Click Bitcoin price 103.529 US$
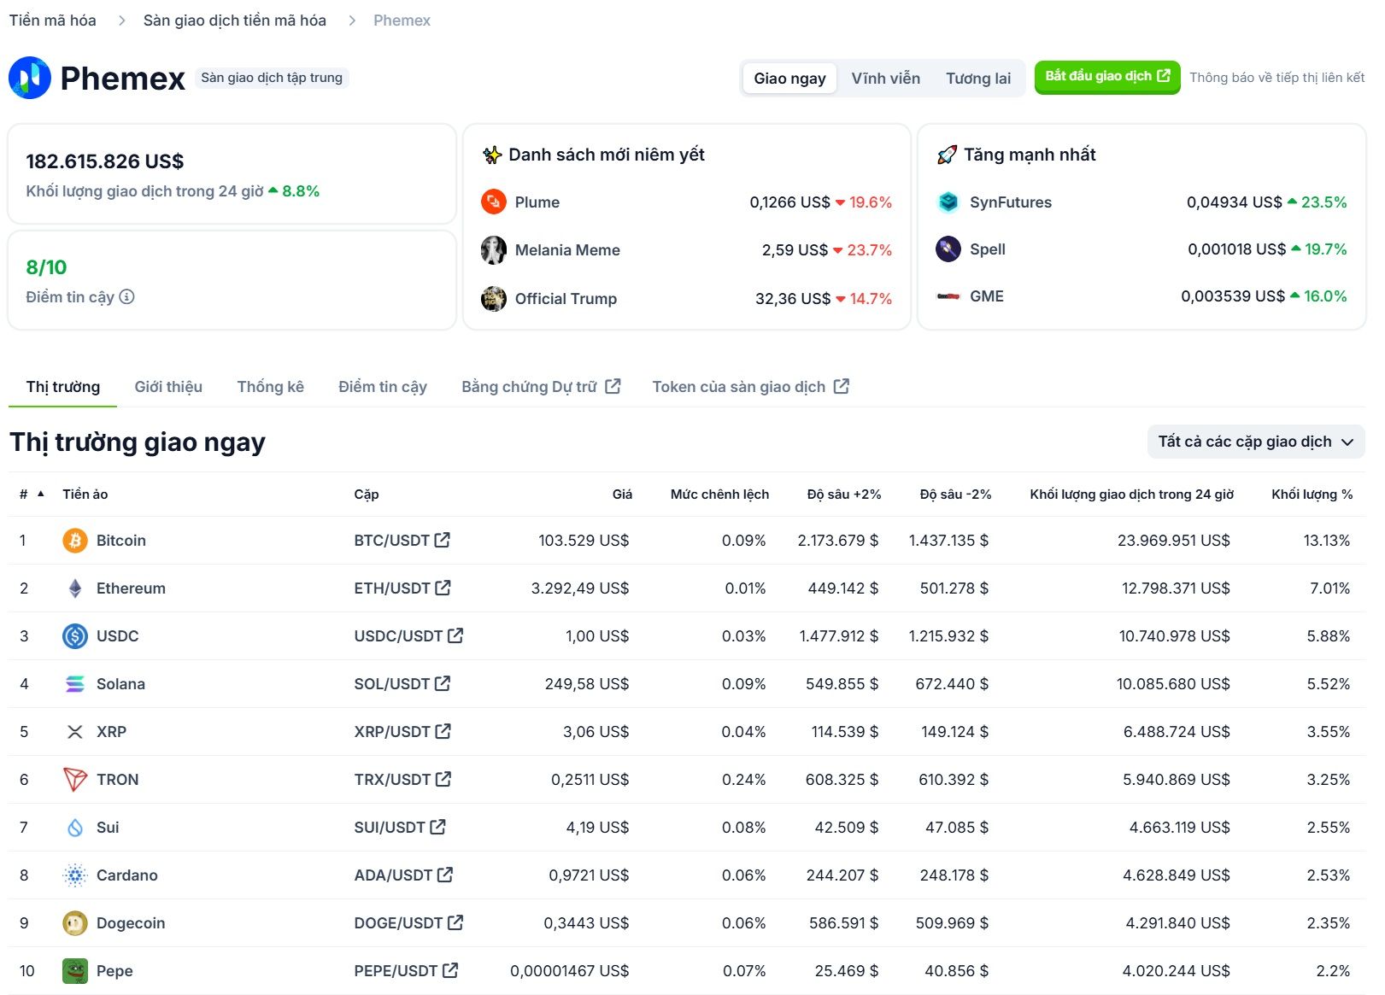This screenshot has width=1385, height=995. tap(584, 541)
